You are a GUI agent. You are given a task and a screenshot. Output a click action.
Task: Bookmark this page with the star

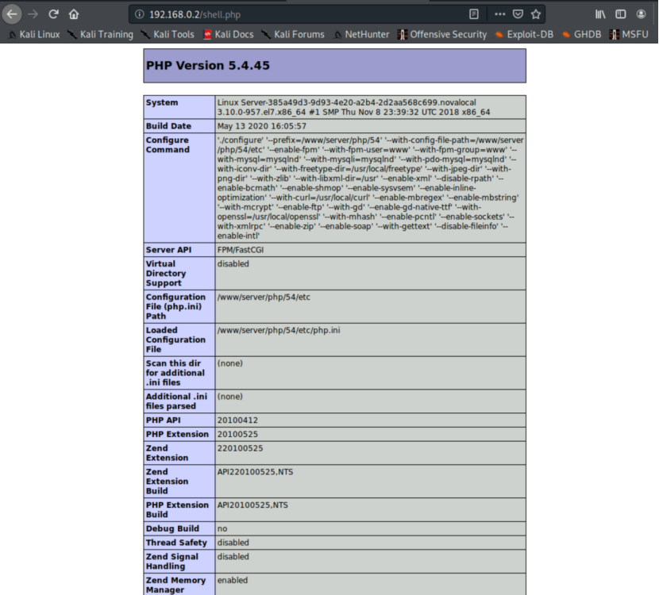[534, 13]
